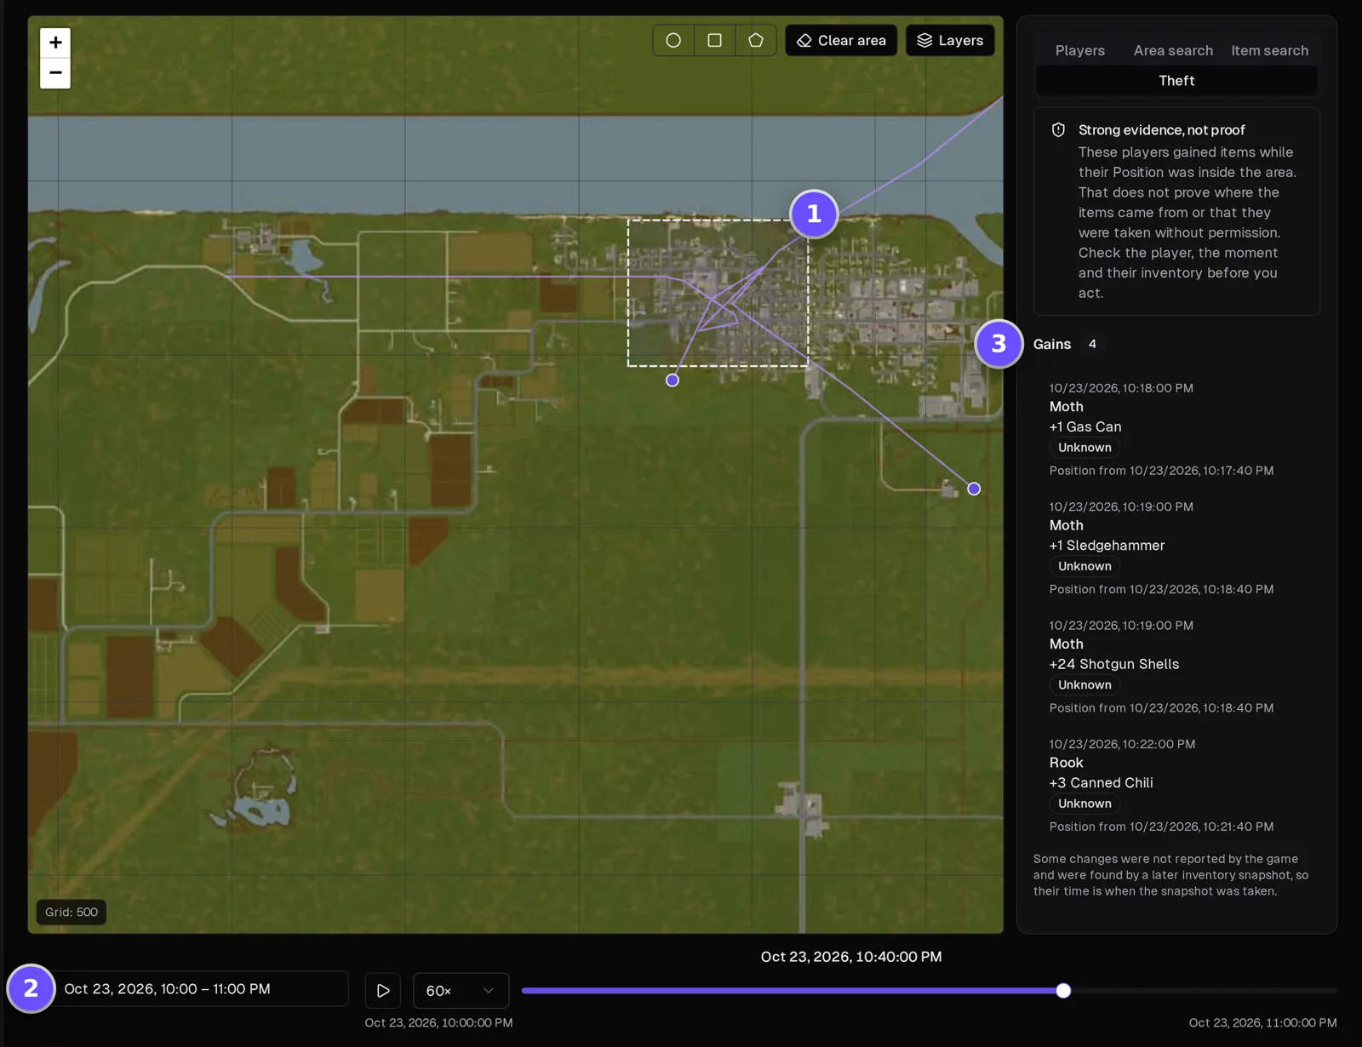Click the Strong evidence, not proof heading
This screenshot has width=1362, height=1047.
pyautogui.click(x=1161, y=130)
